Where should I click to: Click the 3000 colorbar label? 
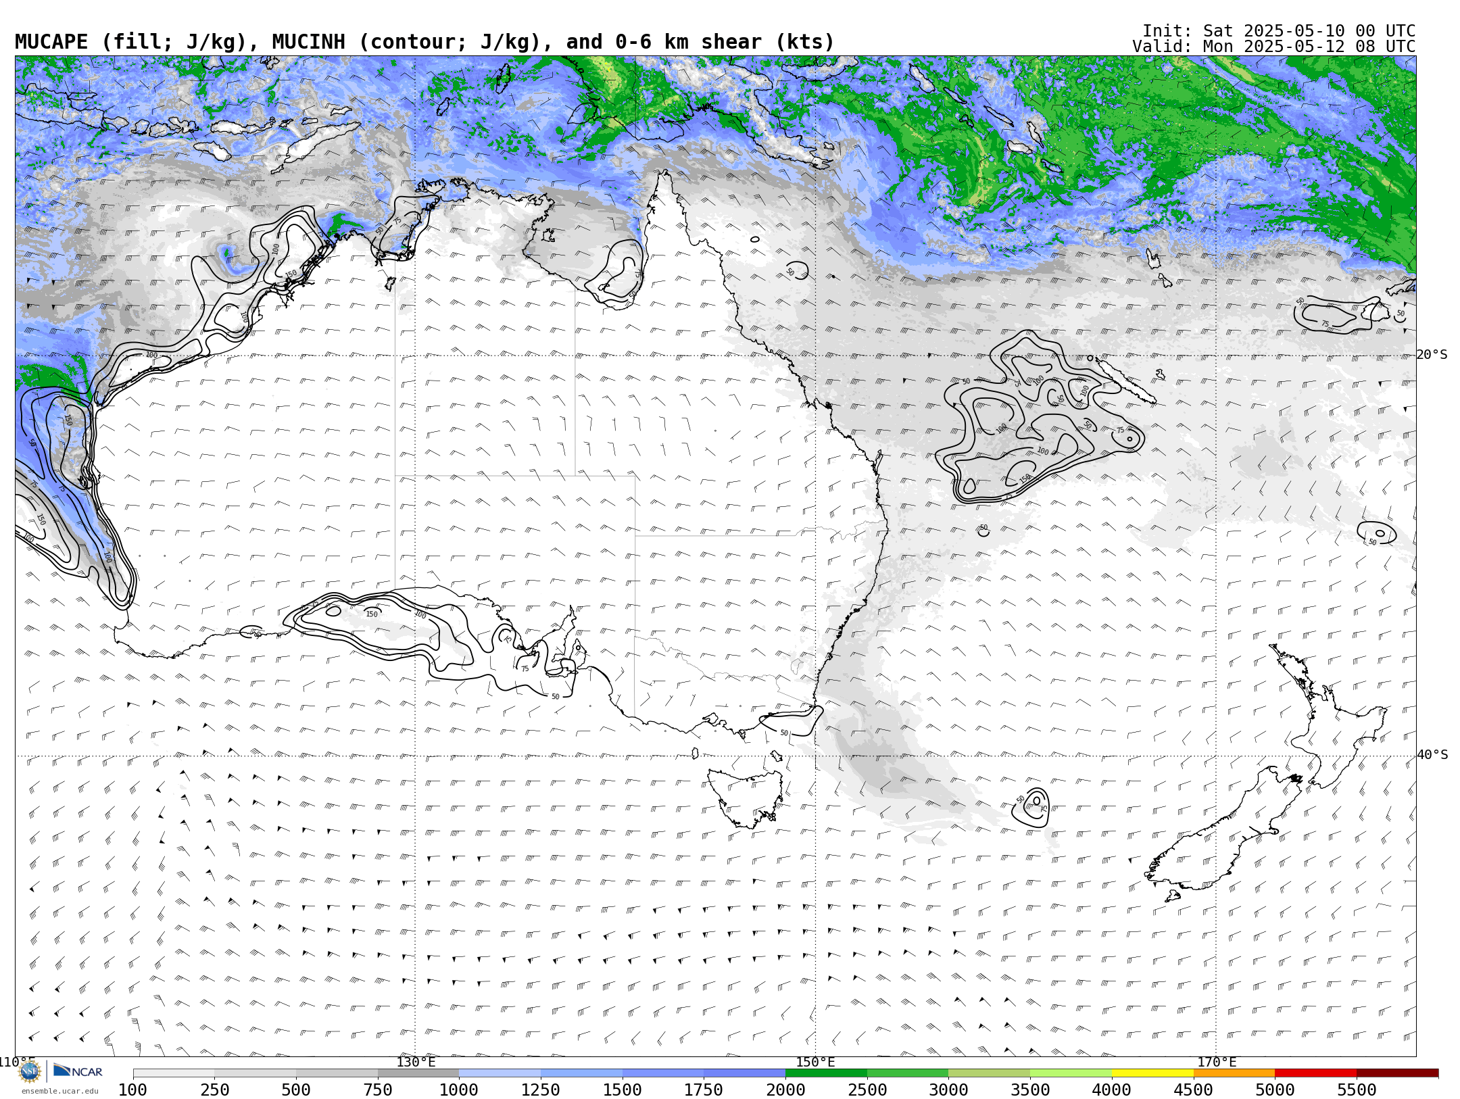(948, 1090)
